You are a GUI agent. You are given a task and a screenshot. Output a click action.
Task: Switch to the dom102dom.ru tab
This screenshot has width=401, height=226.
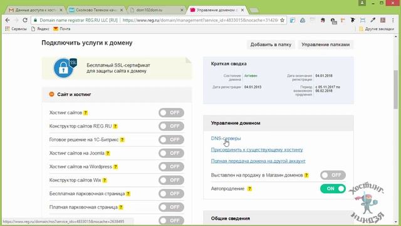click(157, 10)
